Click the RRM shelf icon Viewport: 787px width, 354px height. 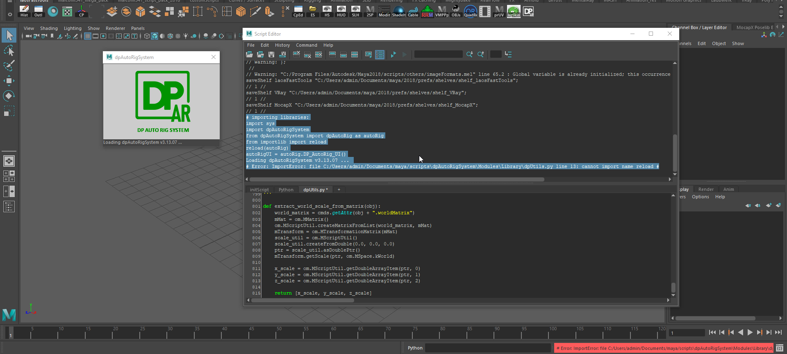coord(427,11)
